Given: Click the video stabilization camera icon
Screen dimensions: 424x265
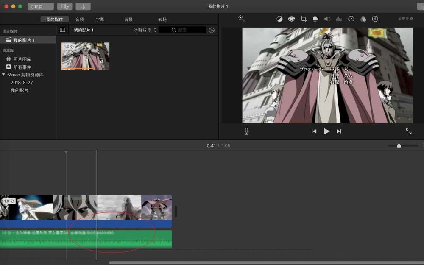Looking at the screenshot, I should pos(315,19).
